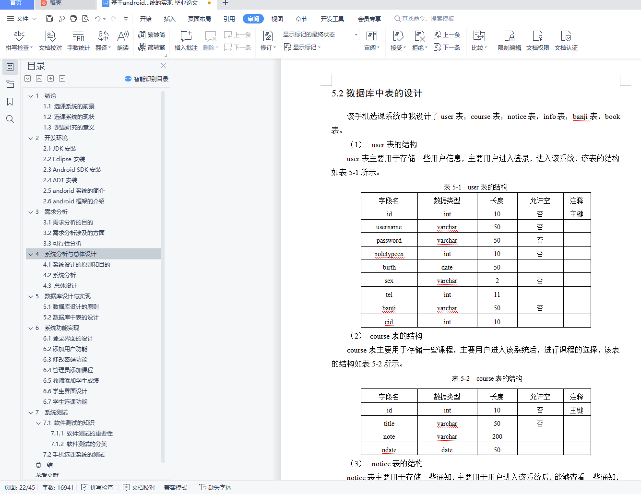Open the 显示标记 dropdown
The width and height of the screenshot is (641, 494).
coord(302,47)
